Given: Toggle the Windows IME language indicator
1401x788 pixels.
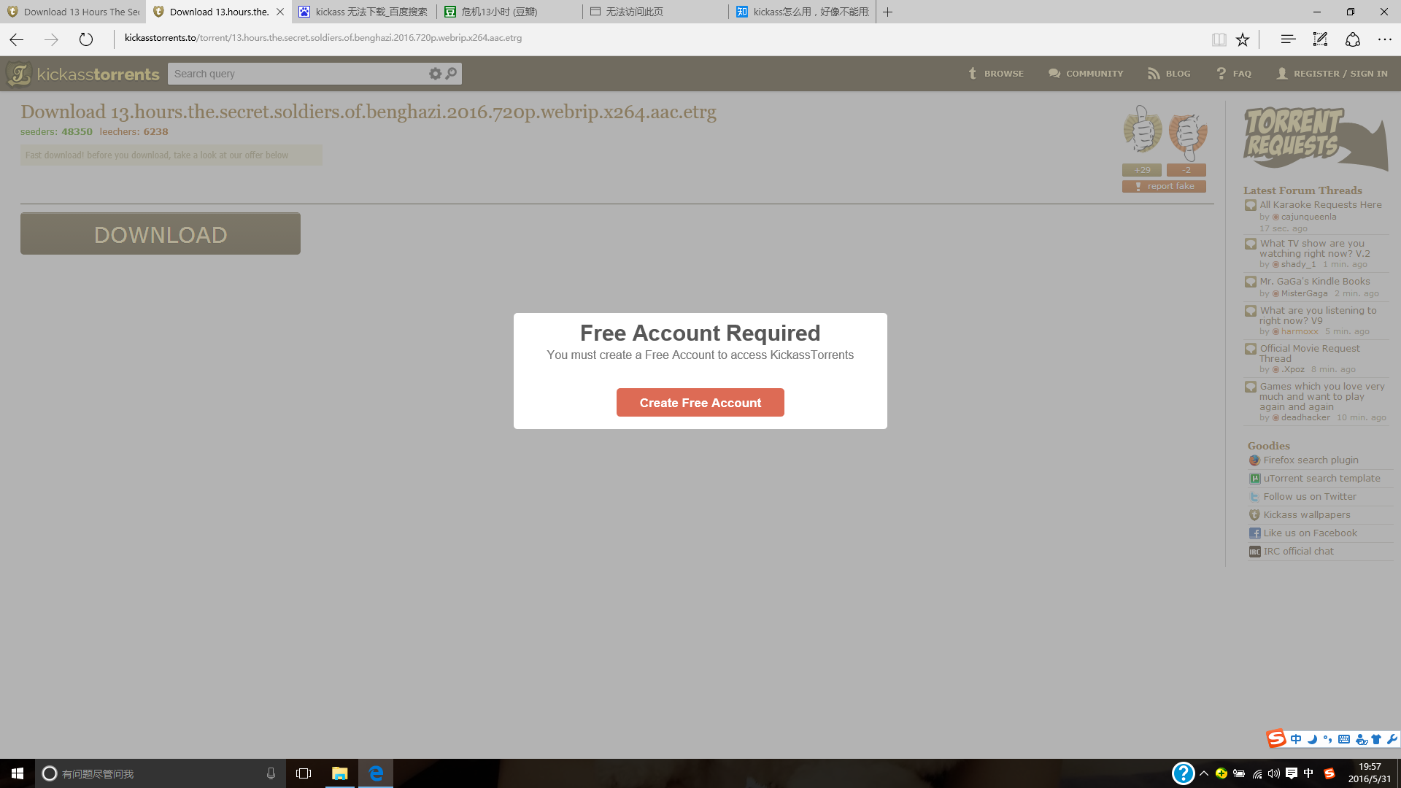Looking at the screenshot, I should pyautogui.click(x=1308, y=773).
